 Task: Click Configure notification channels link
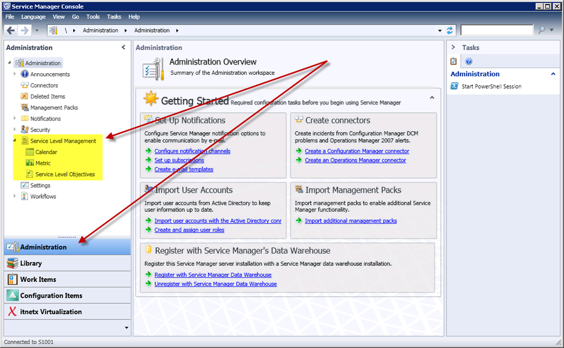[x=192, y=151]
